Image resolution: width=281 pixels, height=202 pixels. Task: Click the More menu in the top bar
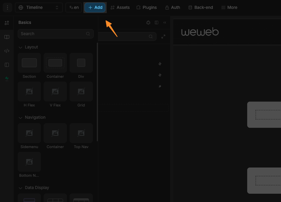pos(229,7)
